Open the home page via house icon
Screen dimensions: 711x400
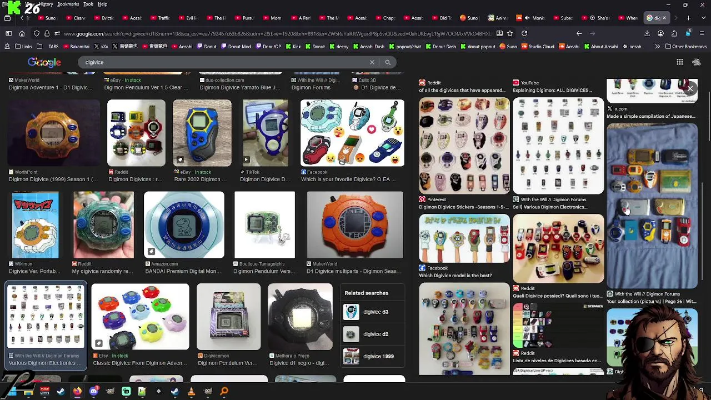[22, 33]
